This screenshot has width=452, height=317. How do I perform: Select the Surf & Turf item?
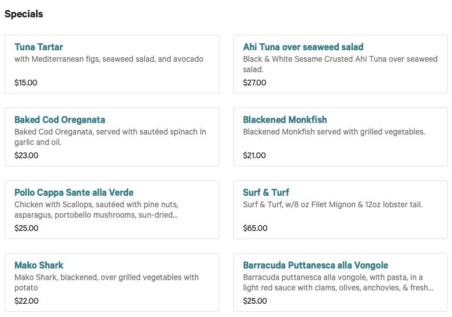pos(266,193)
